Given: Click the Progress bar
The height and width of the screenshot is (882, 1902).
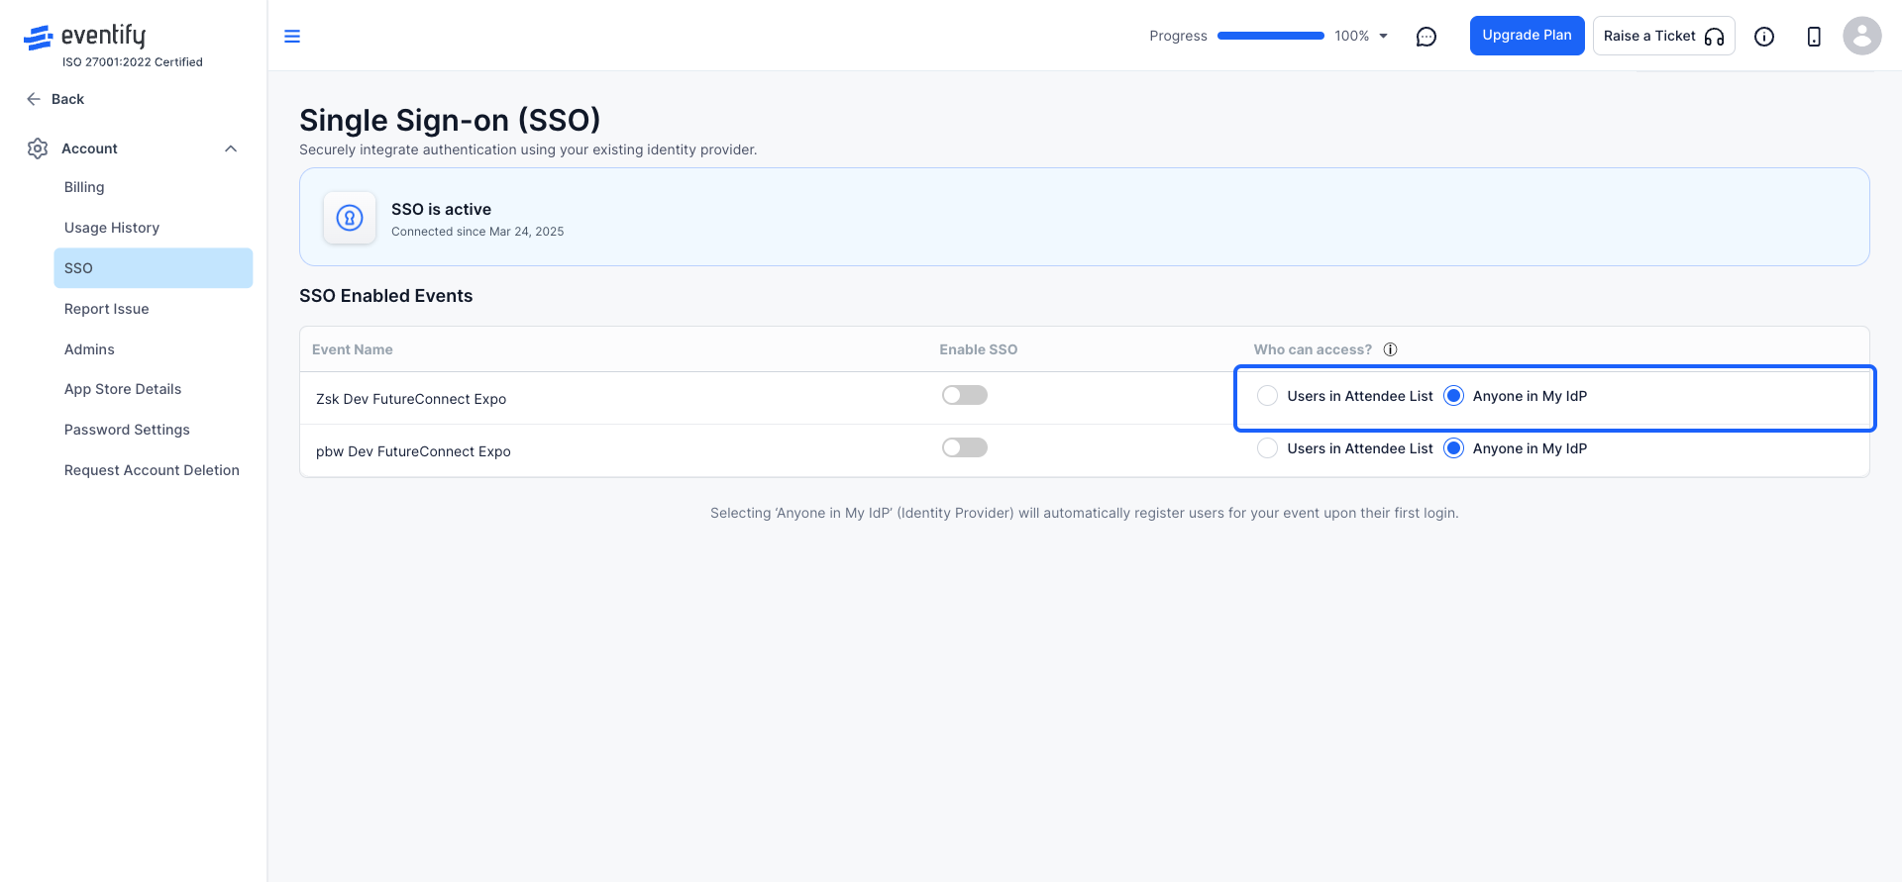Looking at the screenshot, I should tap(1270, 36).
